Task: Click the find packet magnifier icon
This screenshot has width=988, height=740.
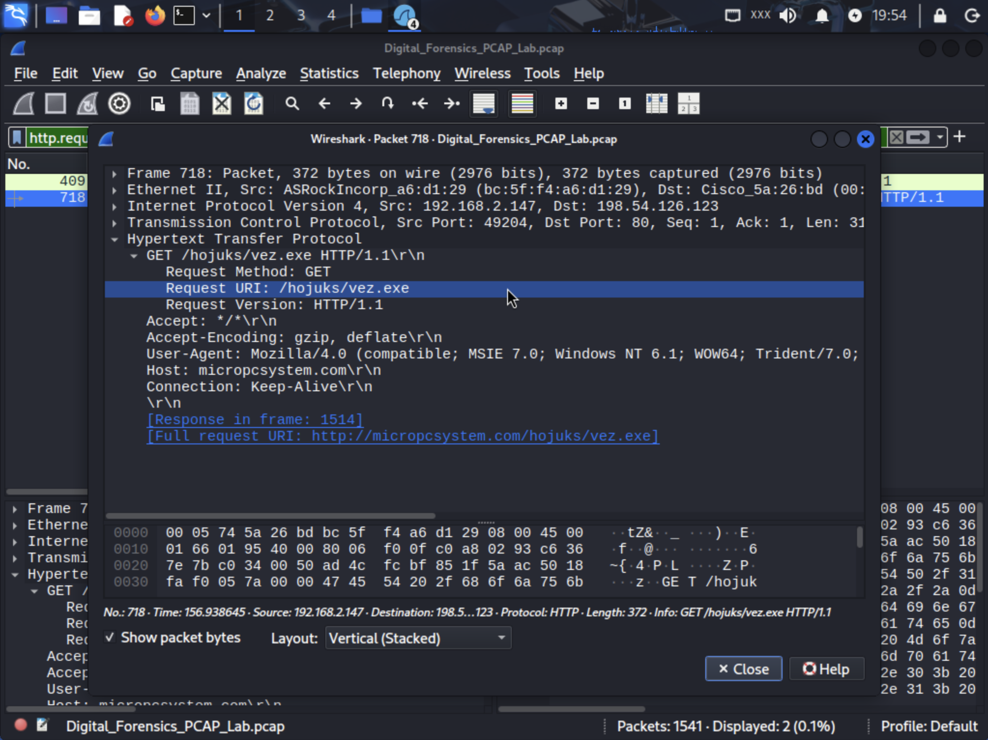Action: click(291, 103)
